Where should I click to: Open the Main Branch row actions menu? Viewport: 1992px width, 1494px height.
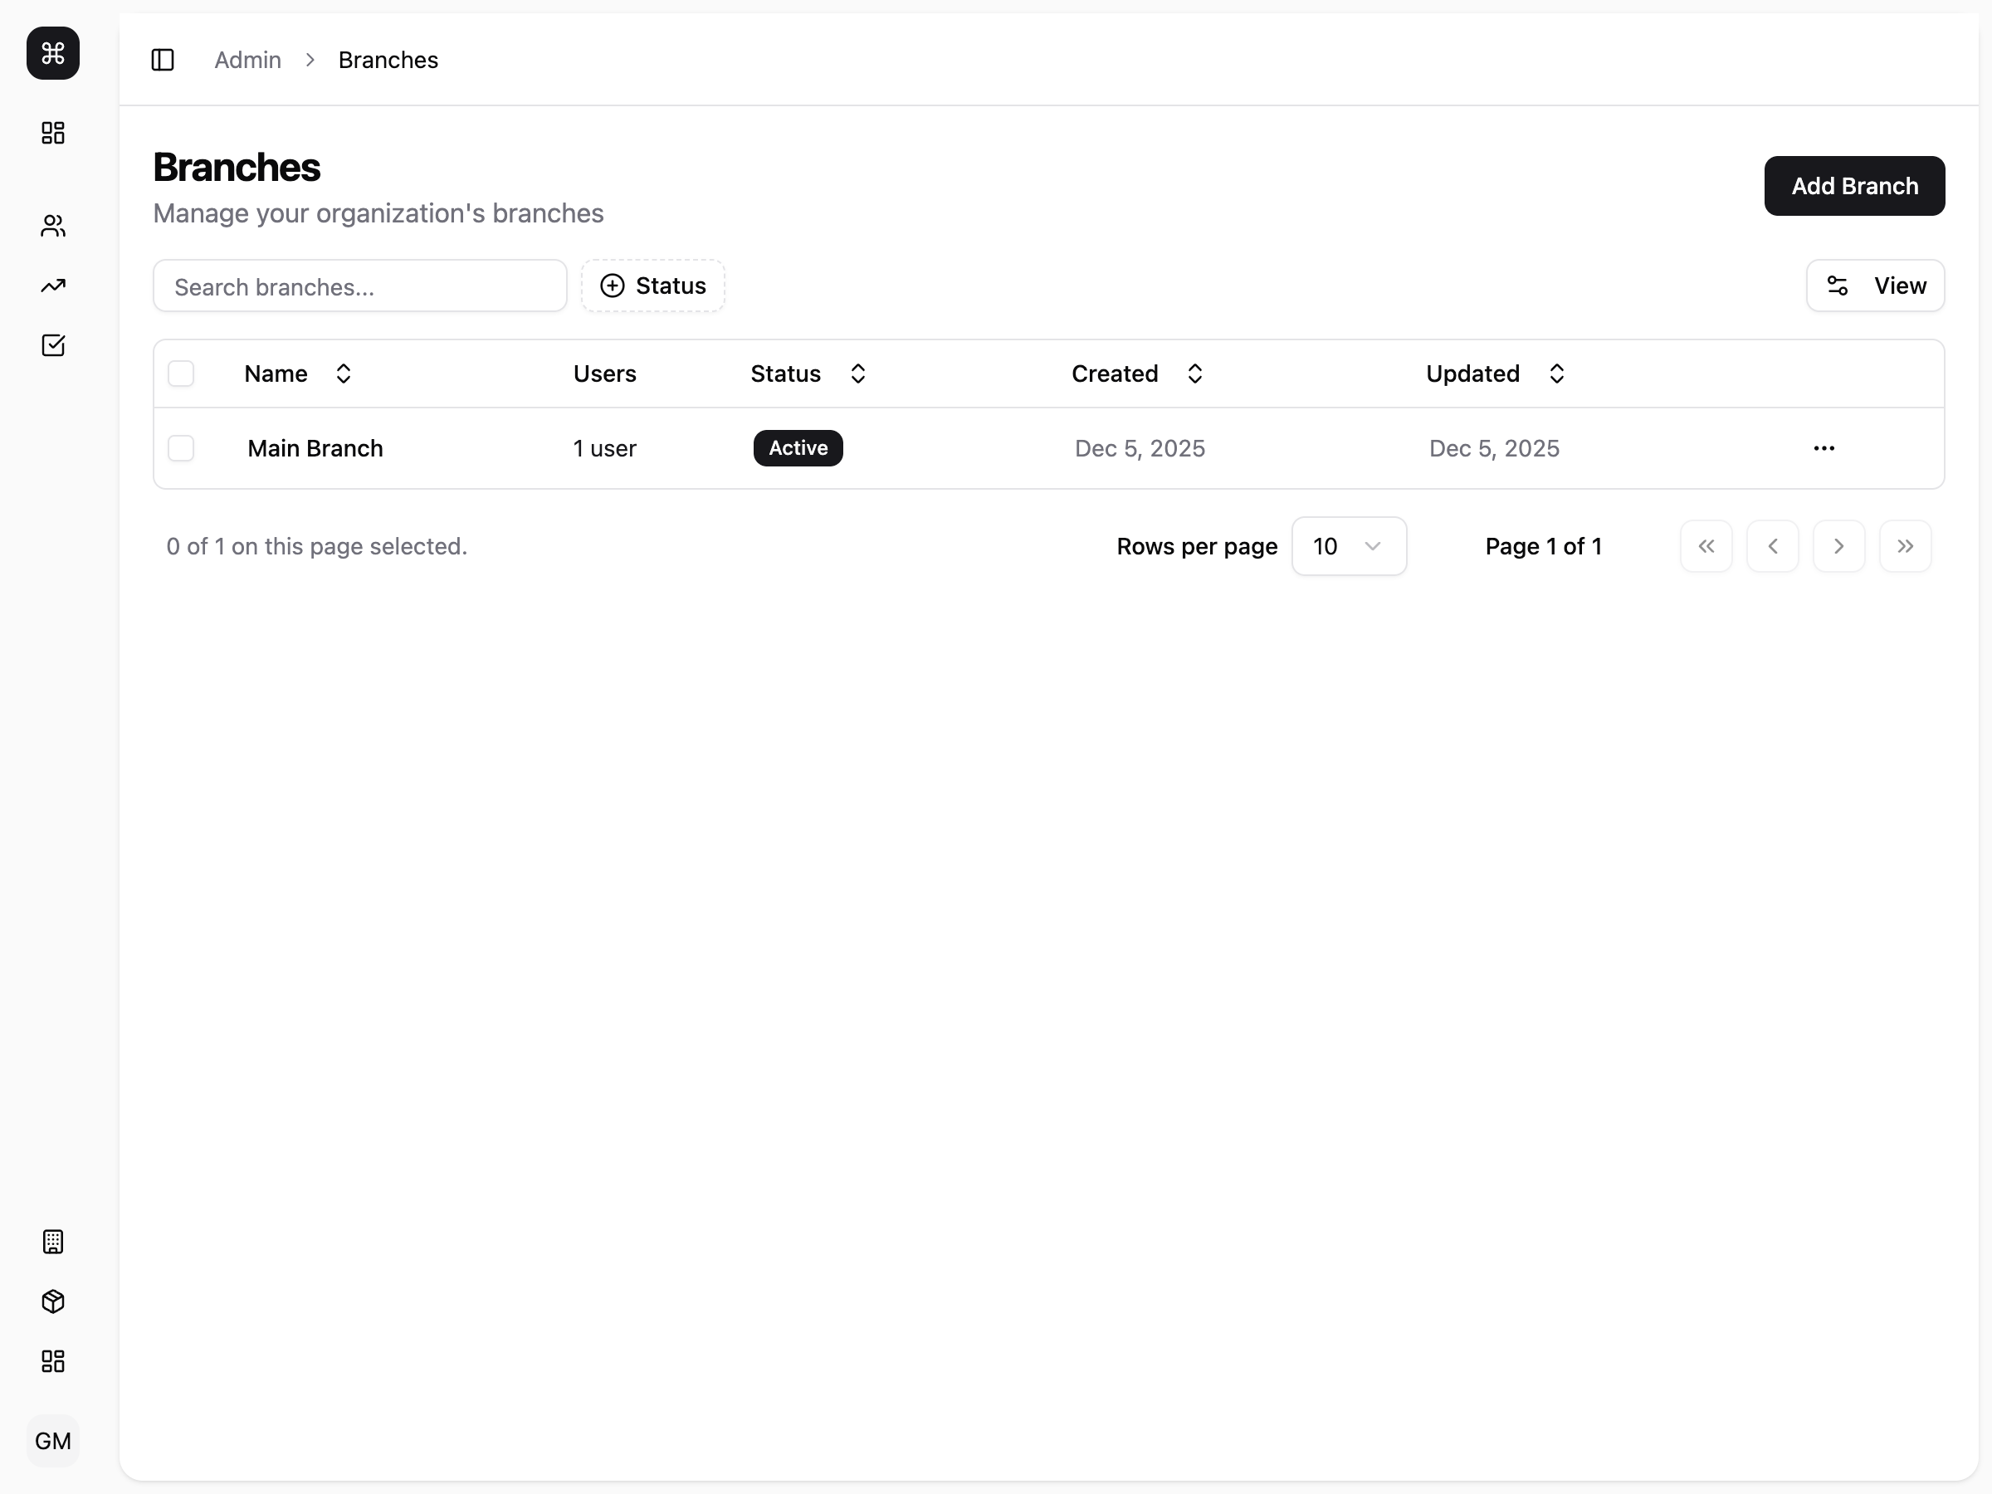tap(1824, 447)
